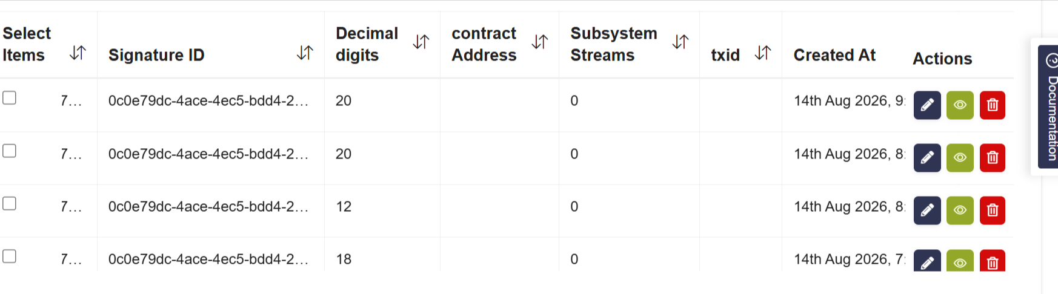Tick the second row's select checkbox
1058x294 pixels.
click(x=9, y=151)
